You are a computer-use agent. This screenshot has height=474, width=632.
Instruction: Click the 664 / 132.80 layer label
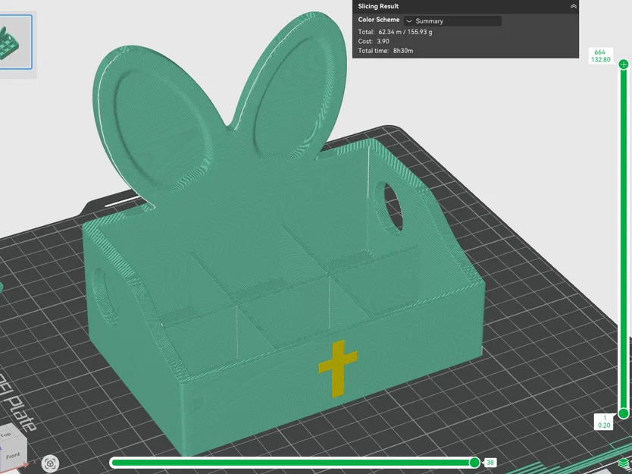[601, 55]
